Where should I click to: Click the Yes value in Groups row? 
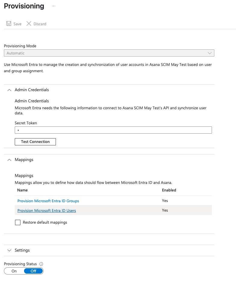tap(165, 201)
